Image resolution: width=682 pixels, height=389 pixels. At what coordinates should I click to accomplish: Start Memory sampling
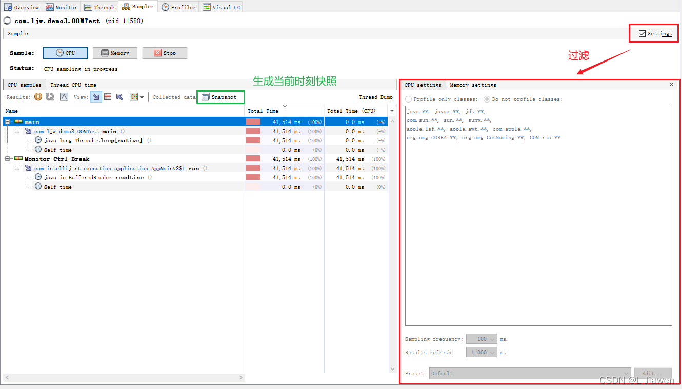pos(115,53)
